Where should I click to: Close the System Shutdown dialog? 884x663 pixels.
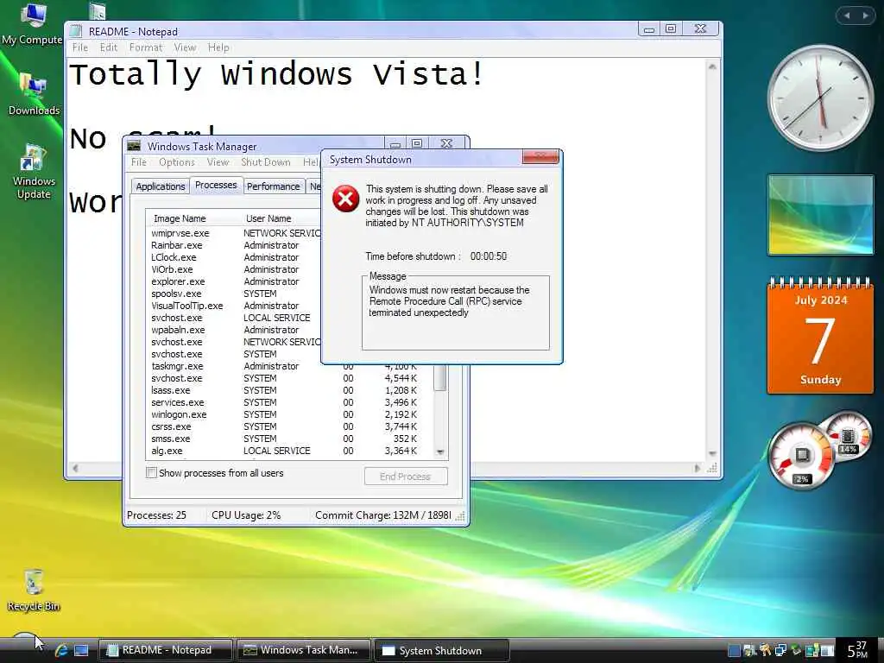[540, 156]
